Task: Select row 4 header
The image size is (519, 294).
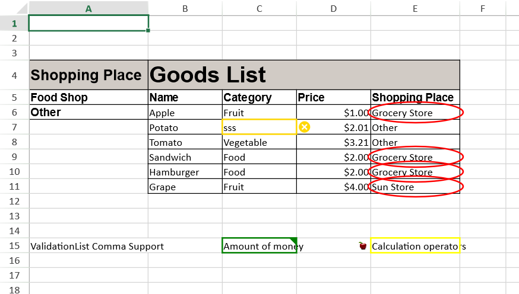Action: point(14,75)
